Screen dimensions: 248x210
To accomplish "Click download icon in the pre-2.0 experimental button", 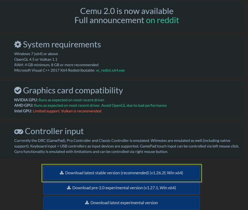I will click(x=69, y=188).
